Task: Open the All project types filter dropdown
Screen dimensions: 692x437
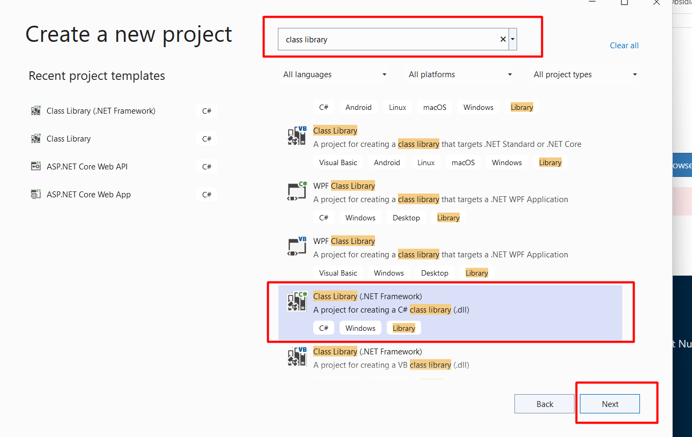Action: coord(585,75)
